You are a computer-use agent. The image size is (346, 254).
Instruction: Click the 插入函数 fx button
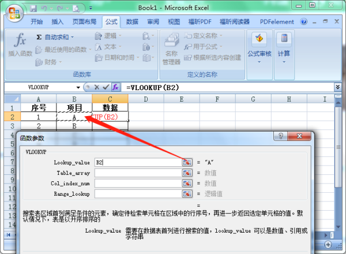pyautogui.click(x=20, y=44)
